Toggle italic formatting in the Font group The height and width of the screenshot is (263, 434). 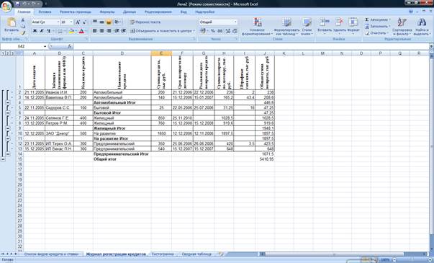(x=42, y=31)
